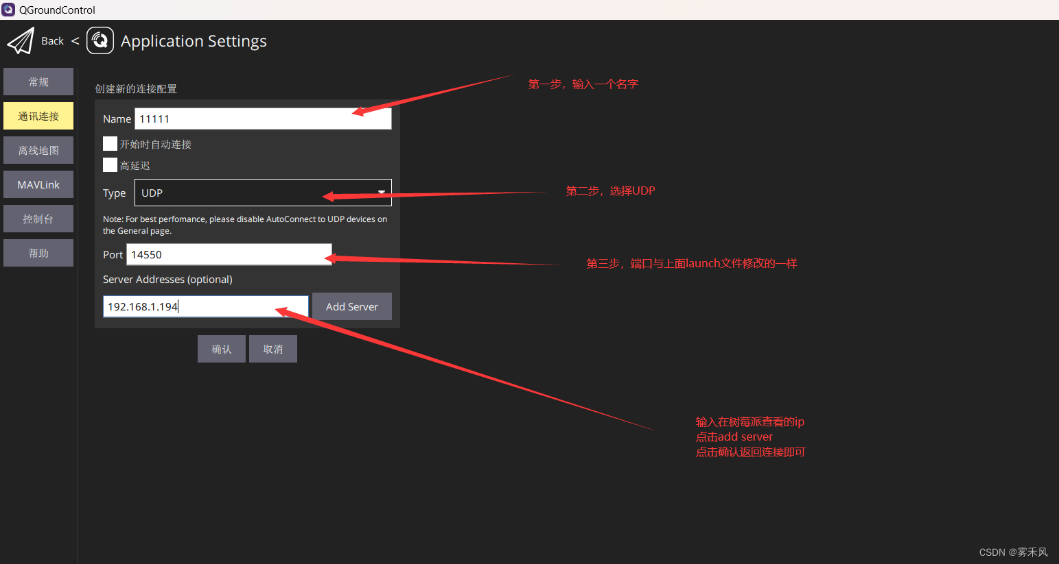Click the Back link in the header
Image resolution: width=1059 pixels, height=564 pixels.
pyautogui.click(x=52, y=40)
